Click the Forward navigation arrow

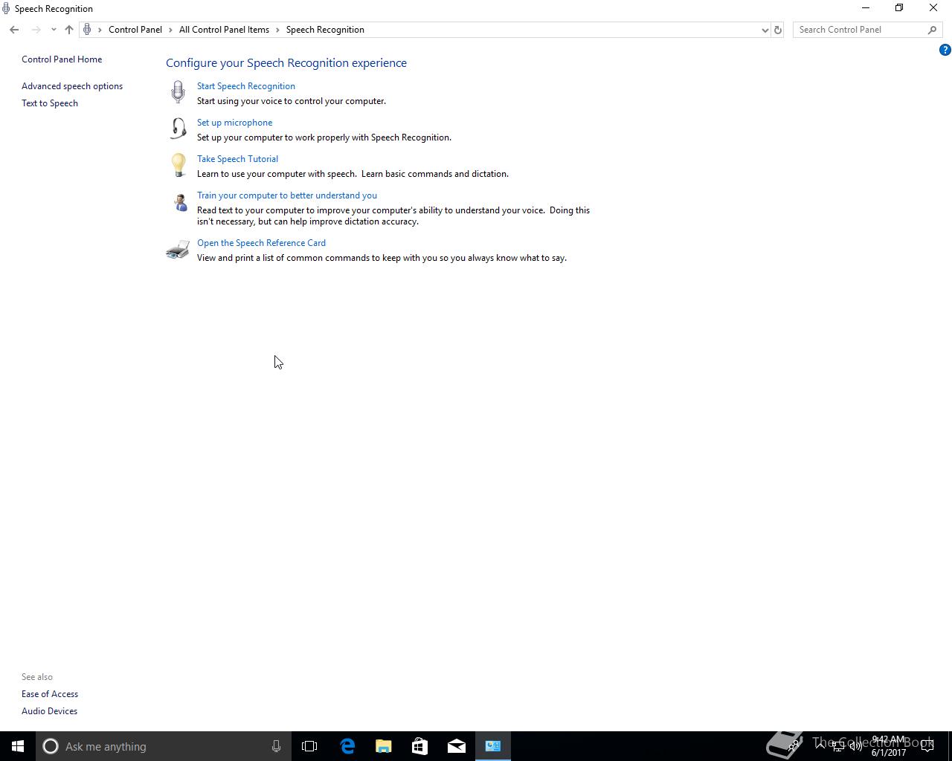(36, 30)
